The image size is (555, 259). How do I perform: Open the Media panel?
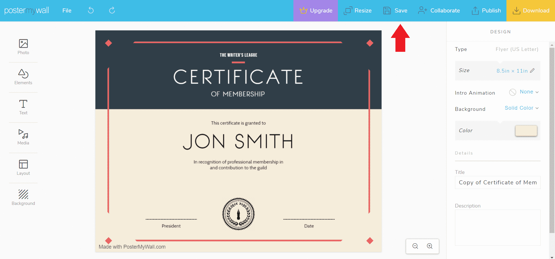(23, 137)
